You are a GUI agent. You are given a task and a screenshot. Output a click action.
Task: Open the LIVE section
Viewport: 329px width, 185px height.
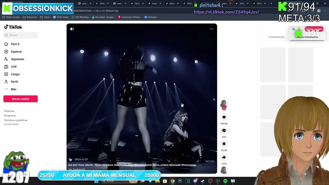(x=14, y=67)
